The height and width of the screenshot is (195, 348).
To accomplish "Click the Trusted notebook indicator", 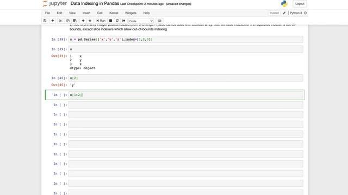I will [274, 13].
